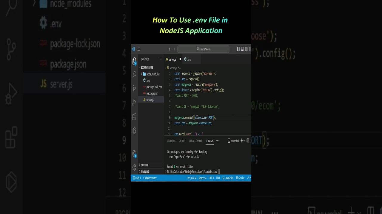Click the terminal prompt input area
The width and height of the screenshot is (382, 214).
(x=219, y=172)
